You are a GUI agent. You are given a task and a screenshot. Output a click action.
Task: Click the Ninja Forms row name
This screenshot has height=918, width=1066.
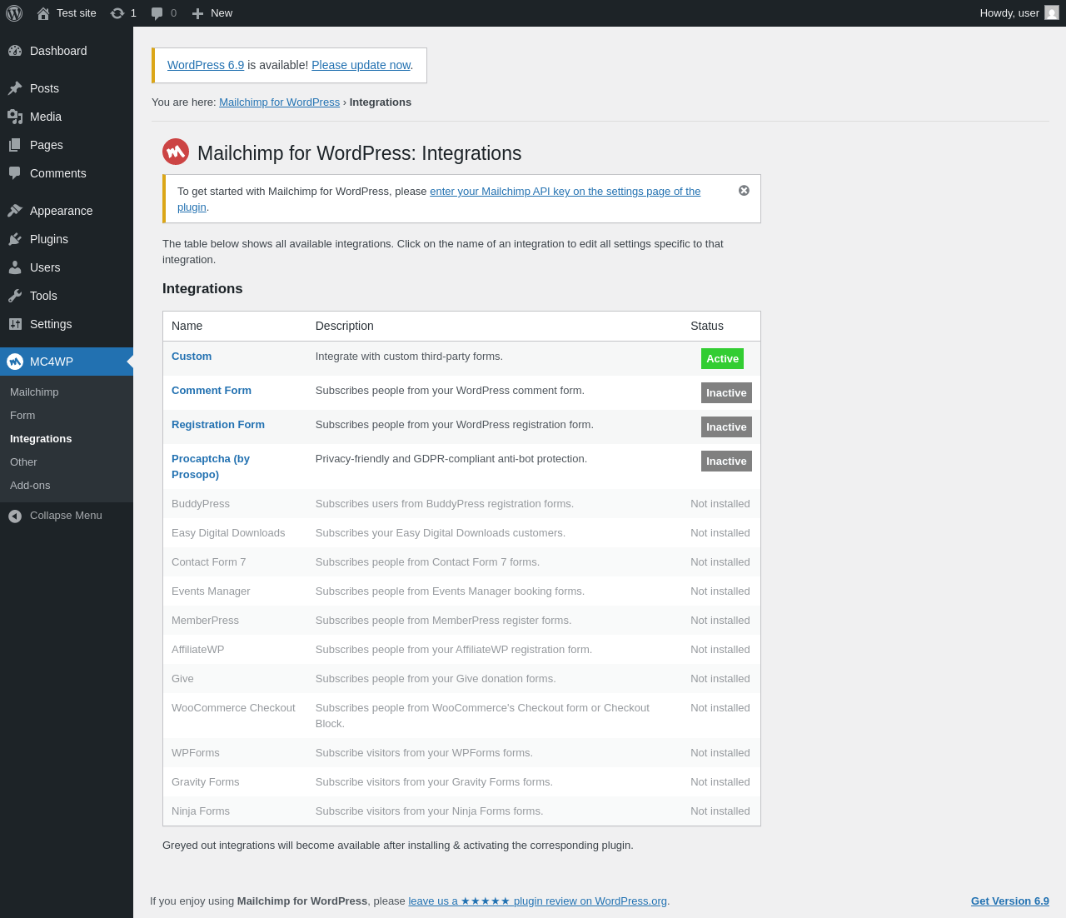click(x=201, y=811)
